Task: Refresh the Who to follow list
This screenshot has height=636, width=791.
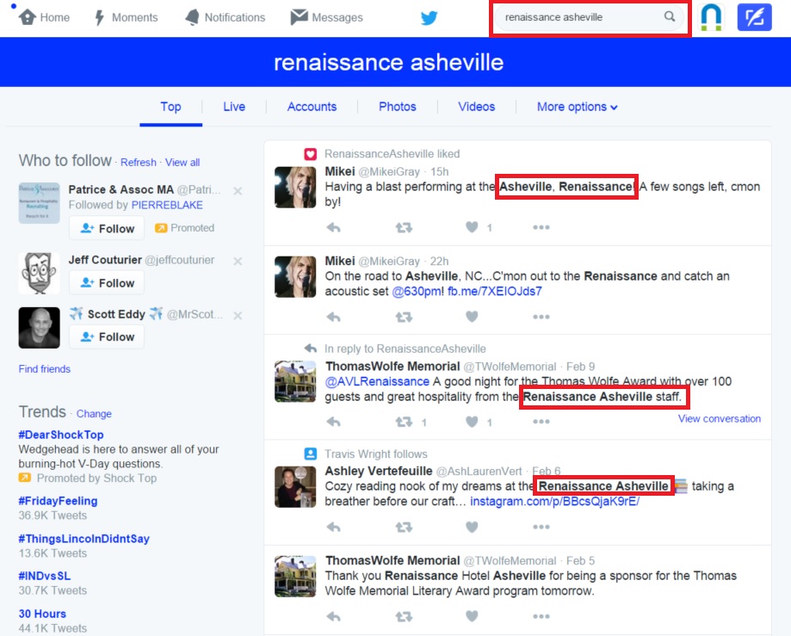Action: 139,163
